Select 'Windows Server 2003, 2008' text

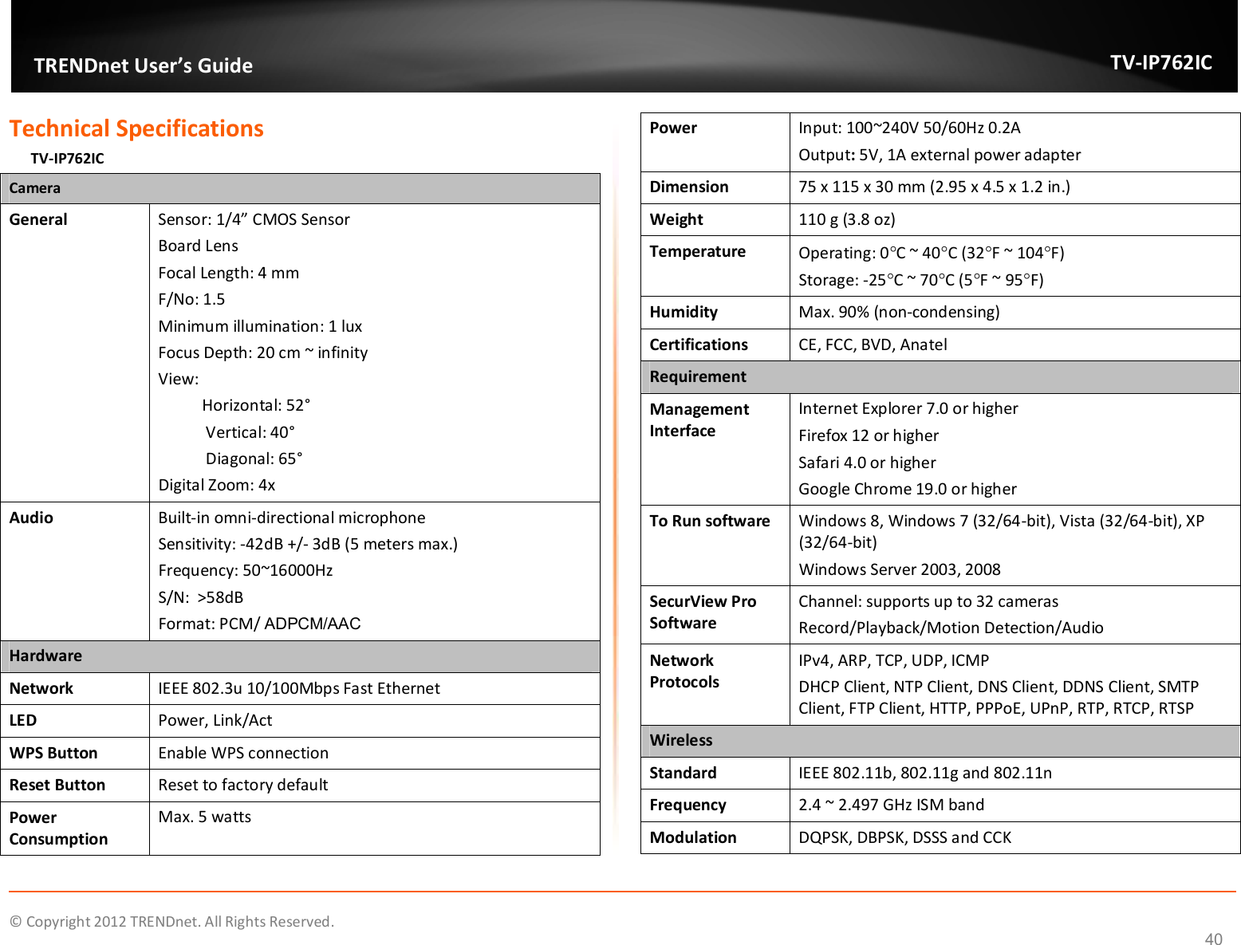900,569
